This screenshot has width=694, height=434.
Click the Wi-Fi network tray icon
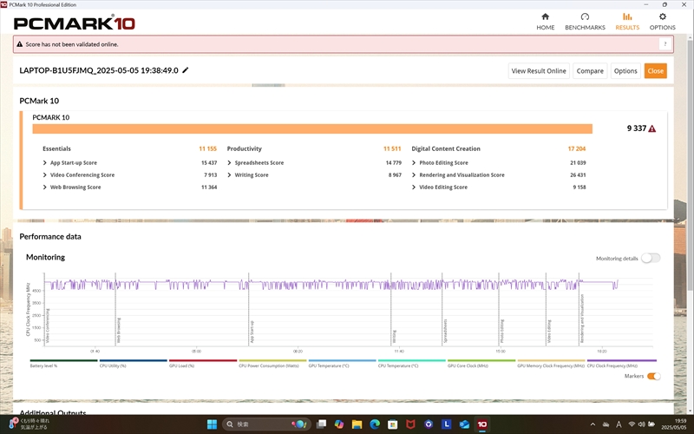coord(632,424)
